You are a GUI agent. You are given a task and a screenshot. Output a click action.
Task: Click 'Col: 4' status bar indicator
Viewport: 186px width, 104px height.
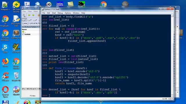(171, 99)
